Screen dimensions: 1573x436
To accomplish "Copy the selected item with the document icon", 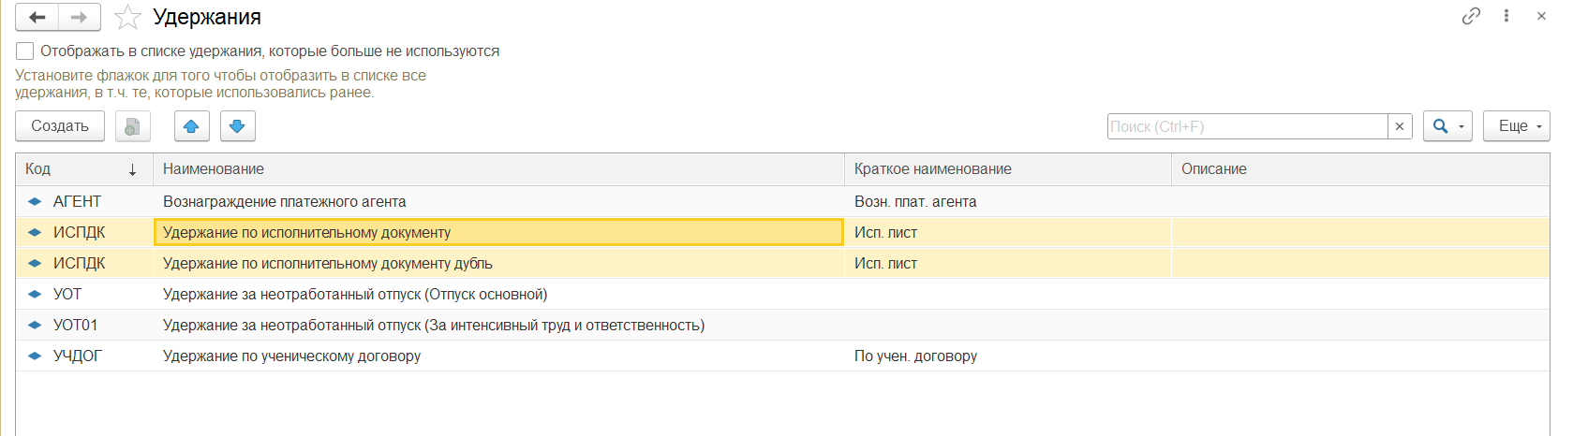I will tap(133, 126).
